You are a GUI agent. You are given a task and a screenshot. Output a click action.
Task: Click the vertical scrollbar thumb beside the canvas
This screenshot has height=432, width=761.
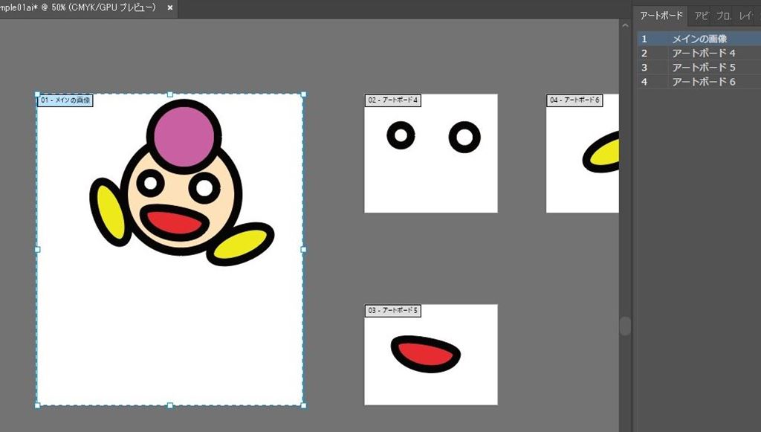(625, 326)
